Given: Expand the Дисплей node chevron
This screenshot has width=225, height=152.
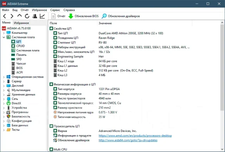Looking at the screenshot, I should tap(4, 86).
